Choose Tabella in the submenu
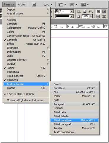 point(74,128)
